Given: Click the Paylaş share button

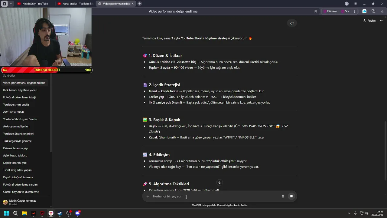Looking at the screenshot, I should pyautogui.click(x=369, y=21).
